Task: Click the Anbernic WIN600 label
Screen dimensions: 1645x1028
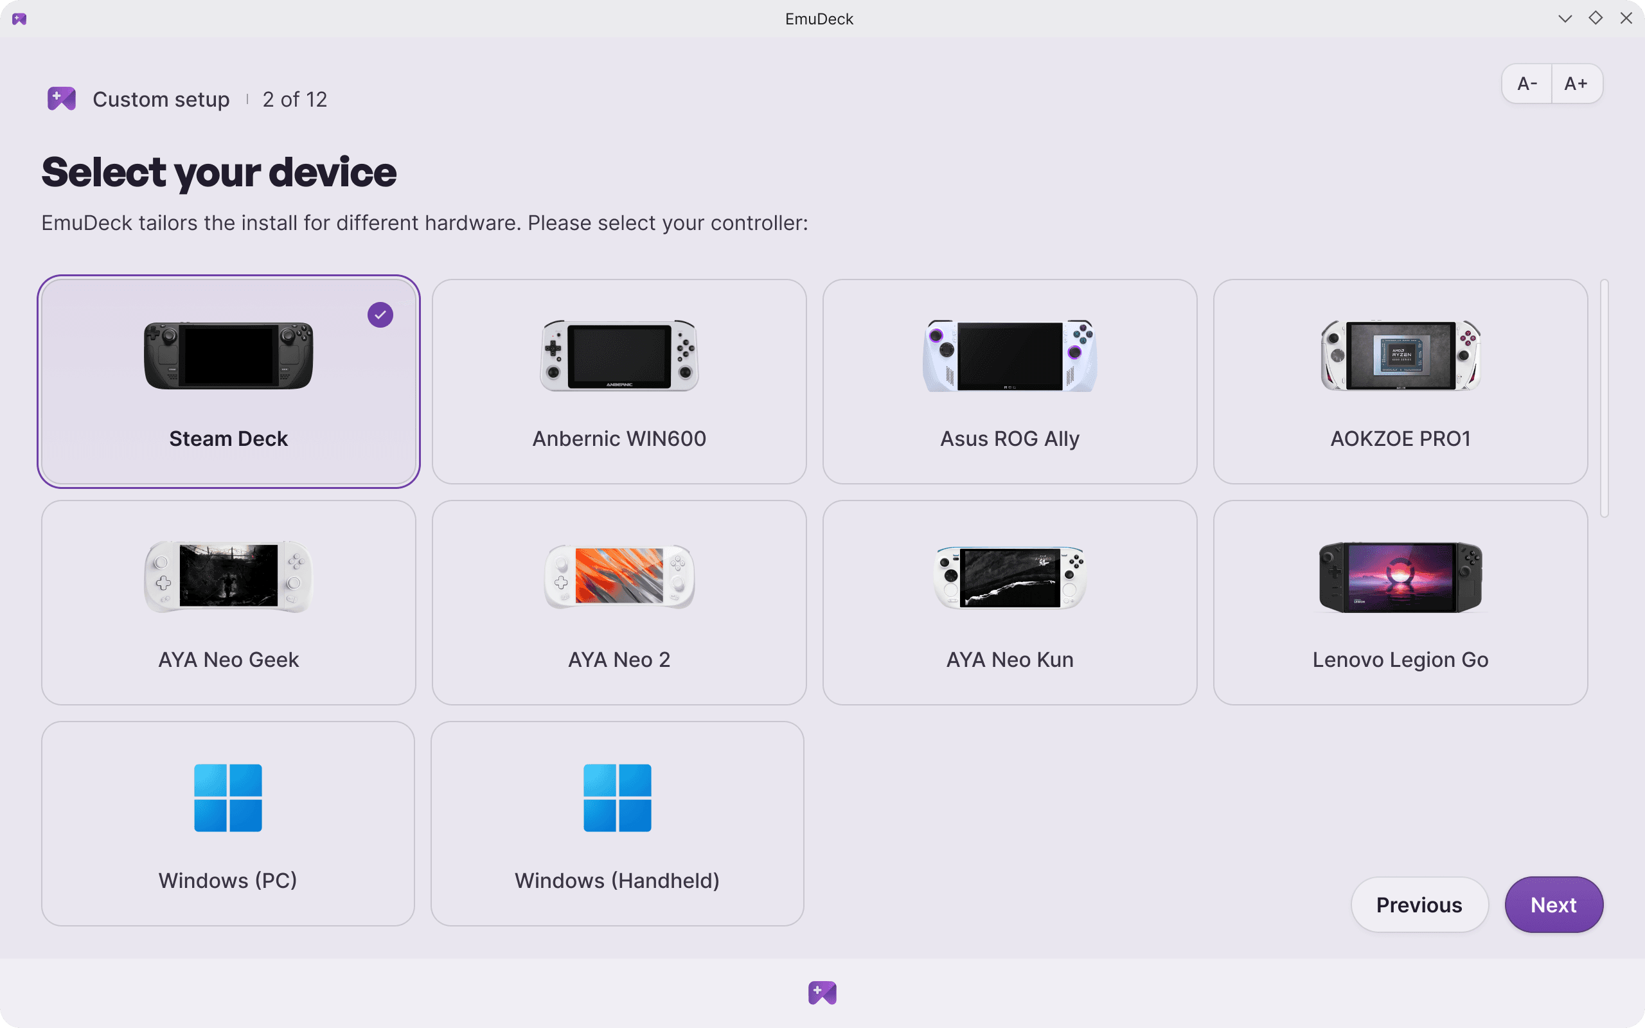Action: 619,439
